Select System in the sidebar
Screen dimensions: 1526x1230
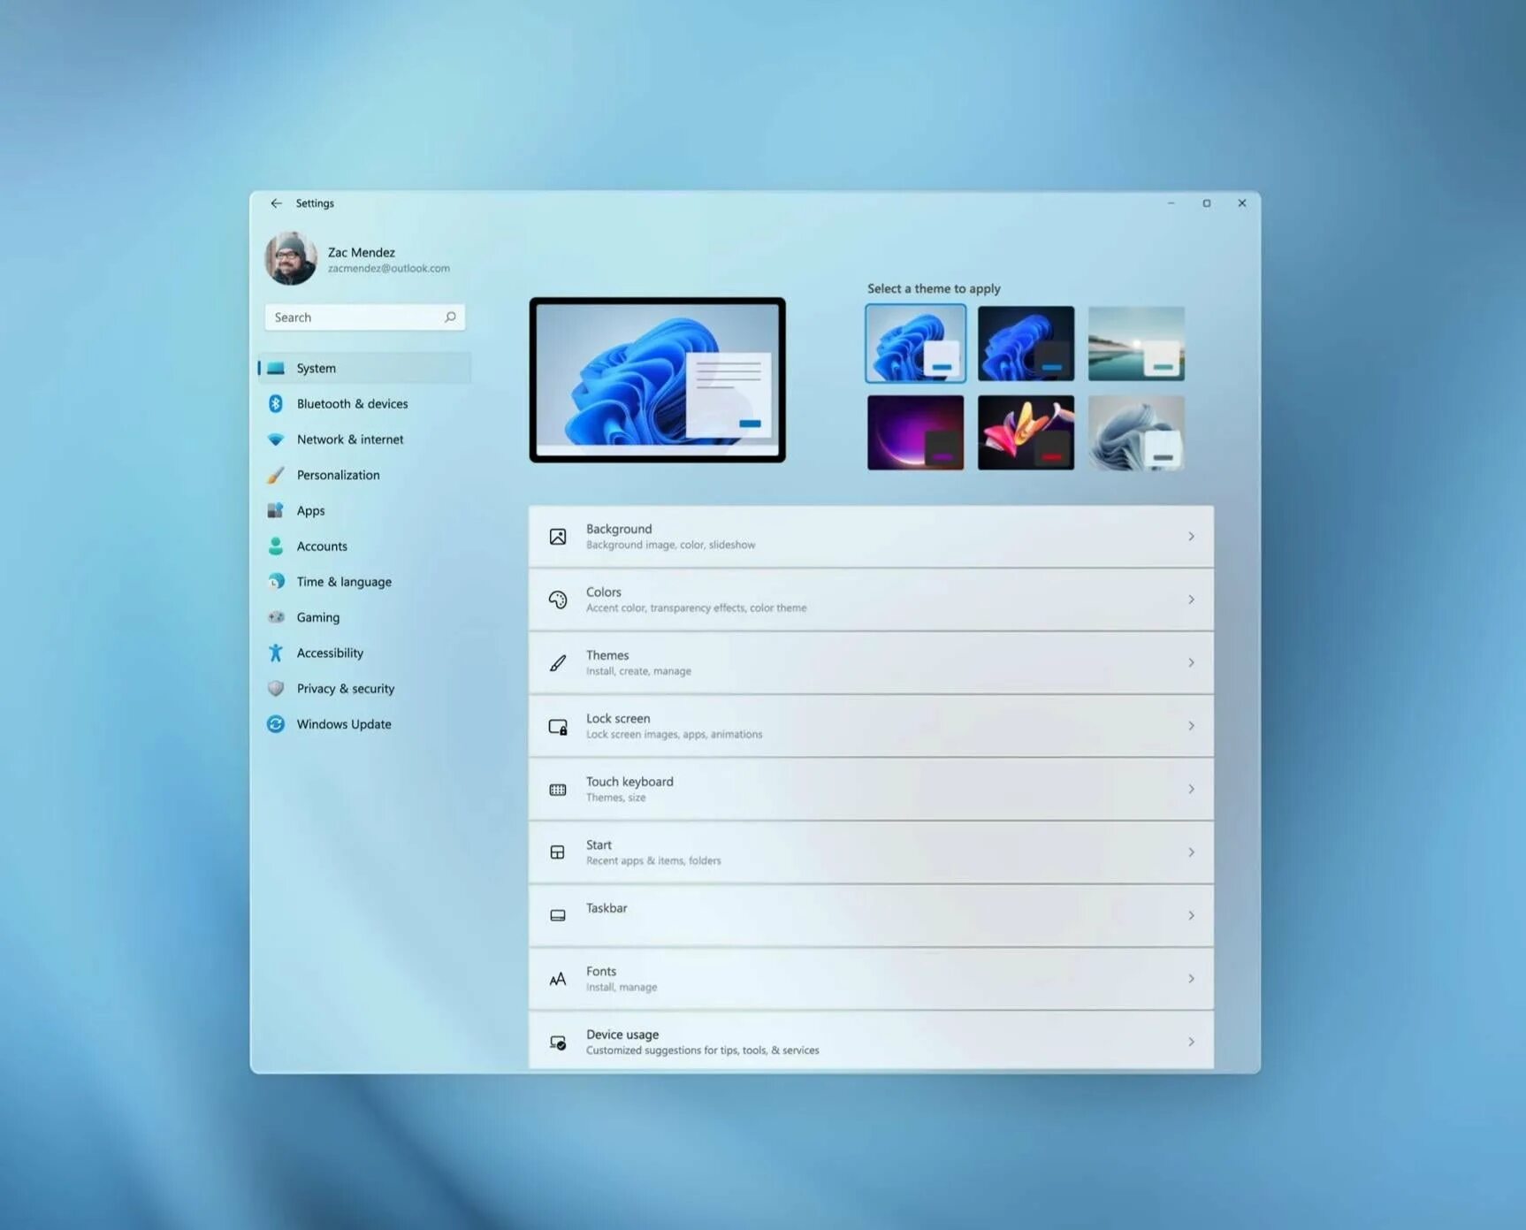tap(364, 368)
